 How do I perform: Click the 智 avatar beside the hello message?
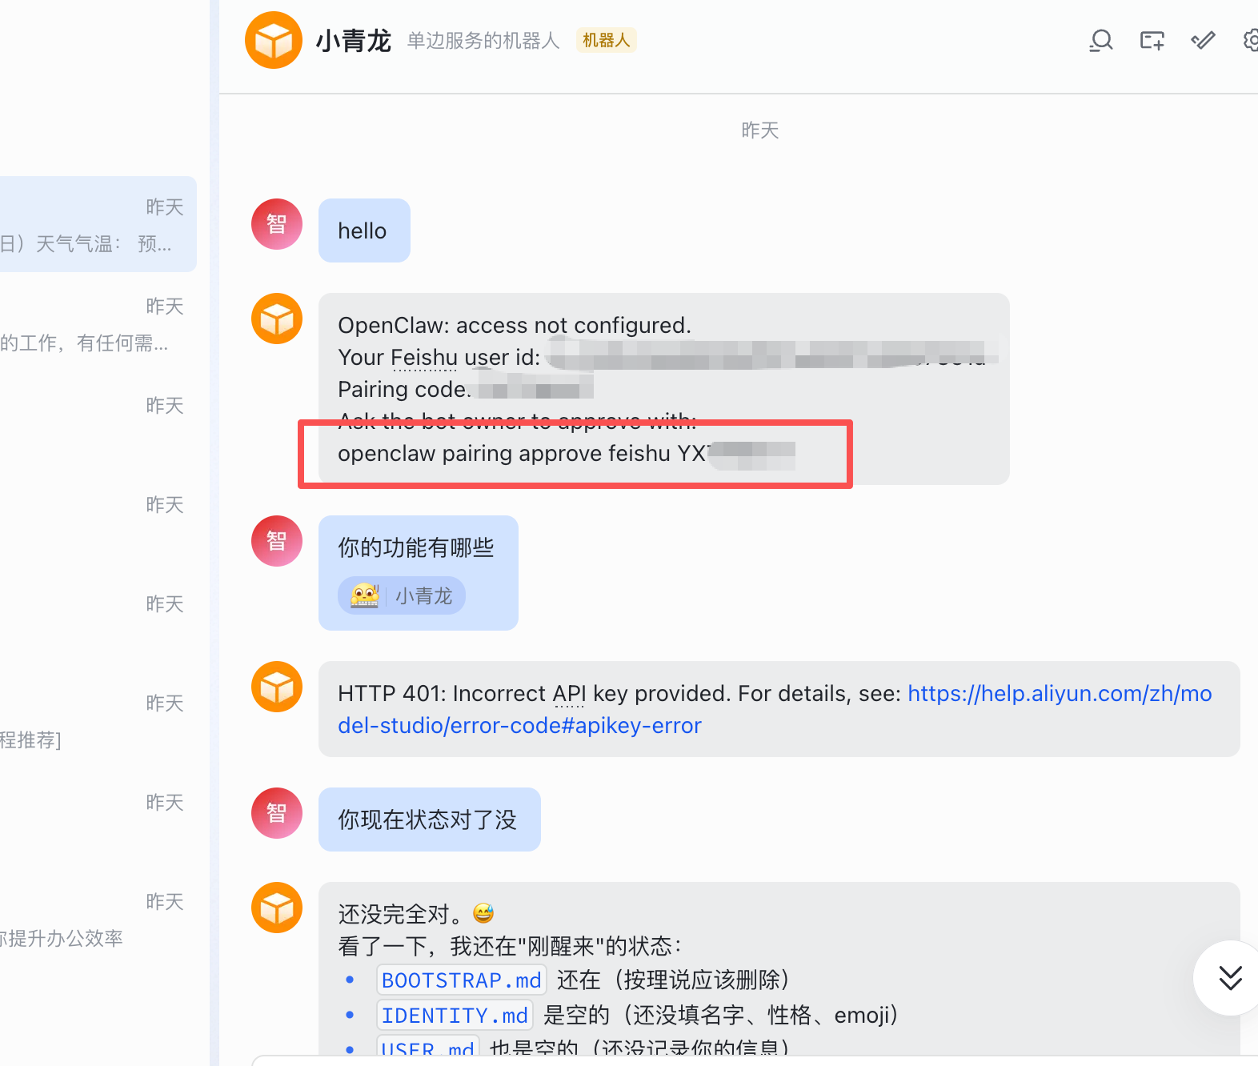click(277, 224)
